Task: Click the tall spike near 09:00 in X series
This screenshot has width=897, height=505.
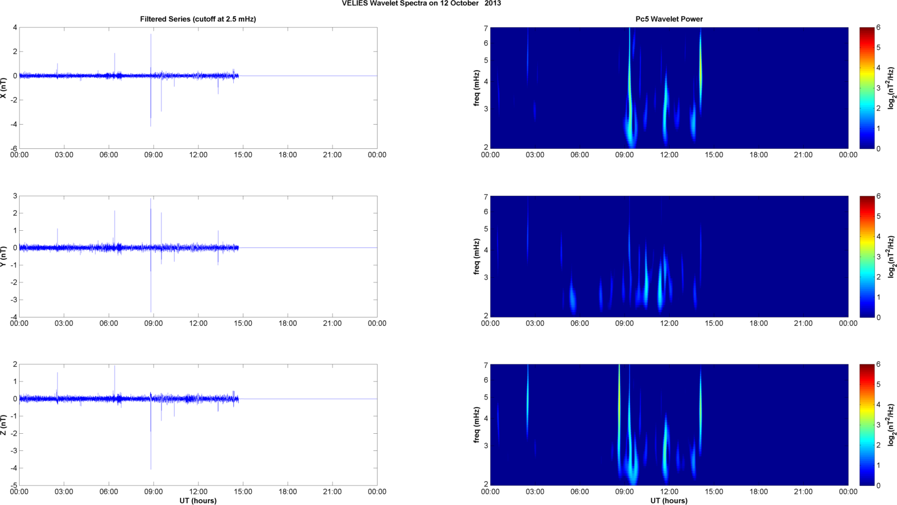Action: pyautogui.click(x=151, y=53)
